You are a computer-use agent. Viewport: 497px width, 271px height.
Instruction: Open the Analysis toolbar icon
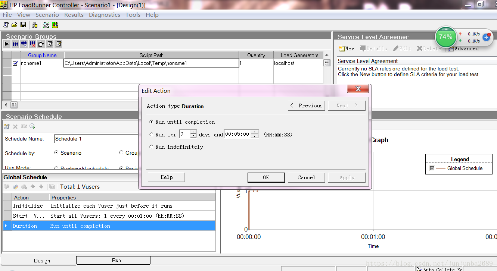point(55,25)
